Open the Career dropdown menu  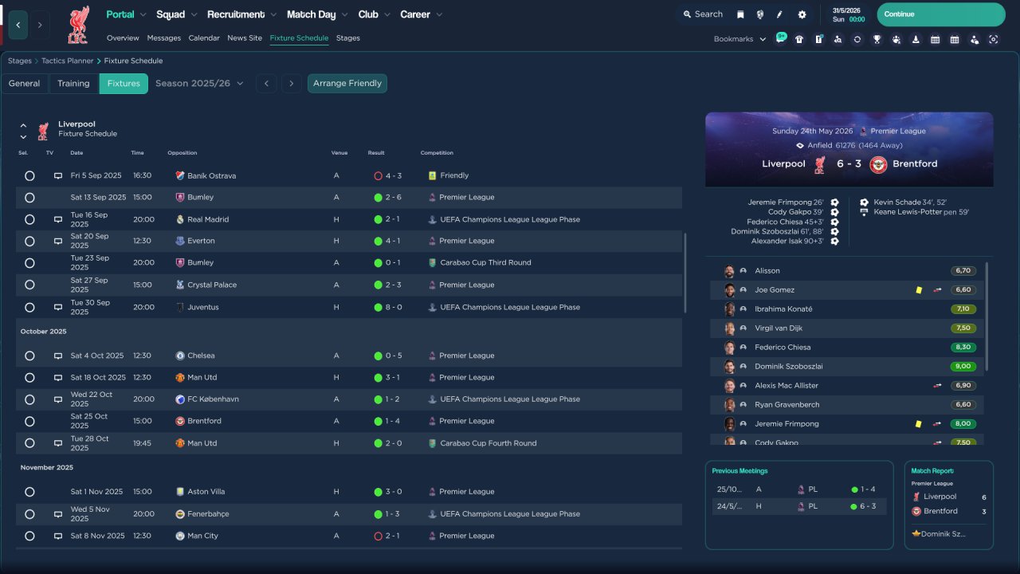tap(422, 14)
